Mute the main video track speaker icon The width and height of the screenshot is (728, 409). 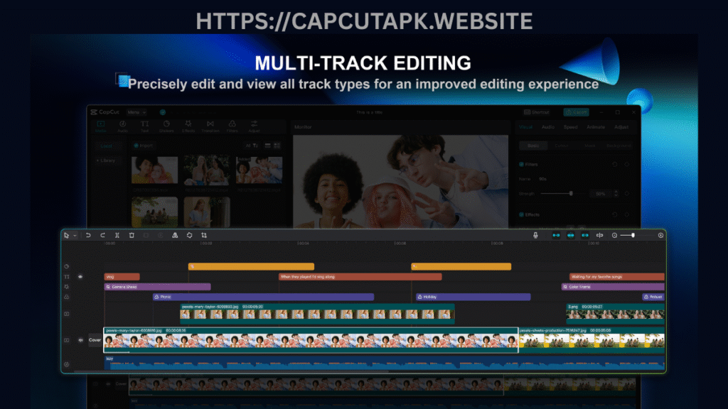(x=80, y=340)
